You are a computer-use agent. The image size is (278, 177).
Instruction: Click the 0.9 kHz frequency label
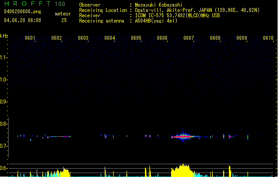point(4,102)
